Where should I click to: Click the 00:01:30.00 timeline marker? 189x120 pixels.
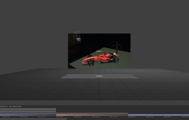tap(96, 117)
